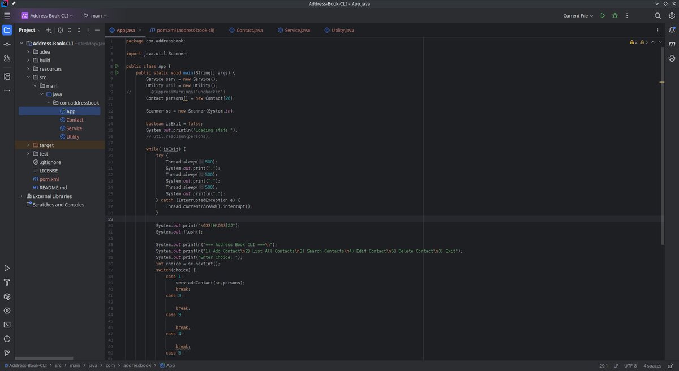This screenshot has height=371, width=679.
Task: Open the Terminal tool window
Action: click(7, 325)
